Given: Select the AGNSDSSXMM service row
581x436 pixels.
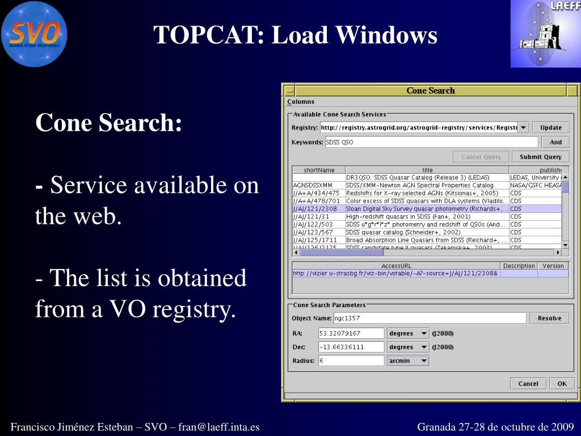Looking at the screenshot, I should tap(427, 185).
